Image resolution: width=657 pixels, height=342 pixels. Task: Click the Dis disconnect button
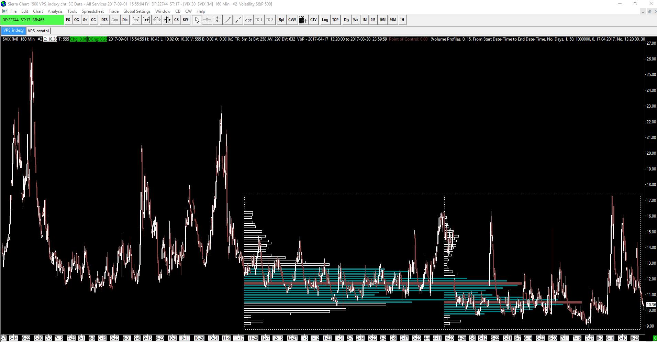[x=125, y=20]
